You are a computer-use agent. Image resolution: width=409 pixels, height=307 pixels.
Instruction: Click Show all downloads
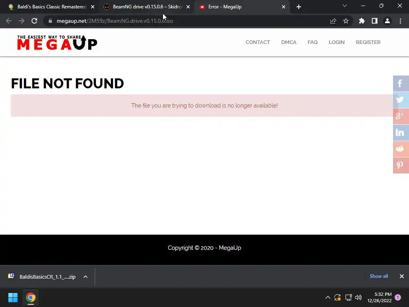pos(379,276)
